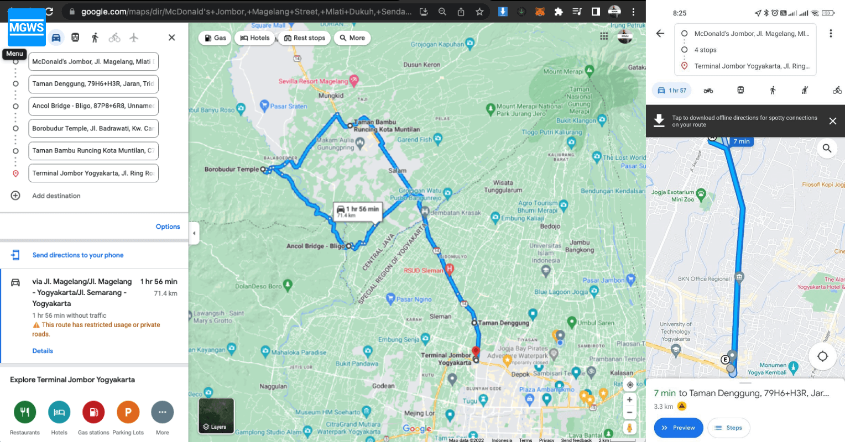Share this page from address bar
Viewport: 845px width, 442px height.
[461, 12]
